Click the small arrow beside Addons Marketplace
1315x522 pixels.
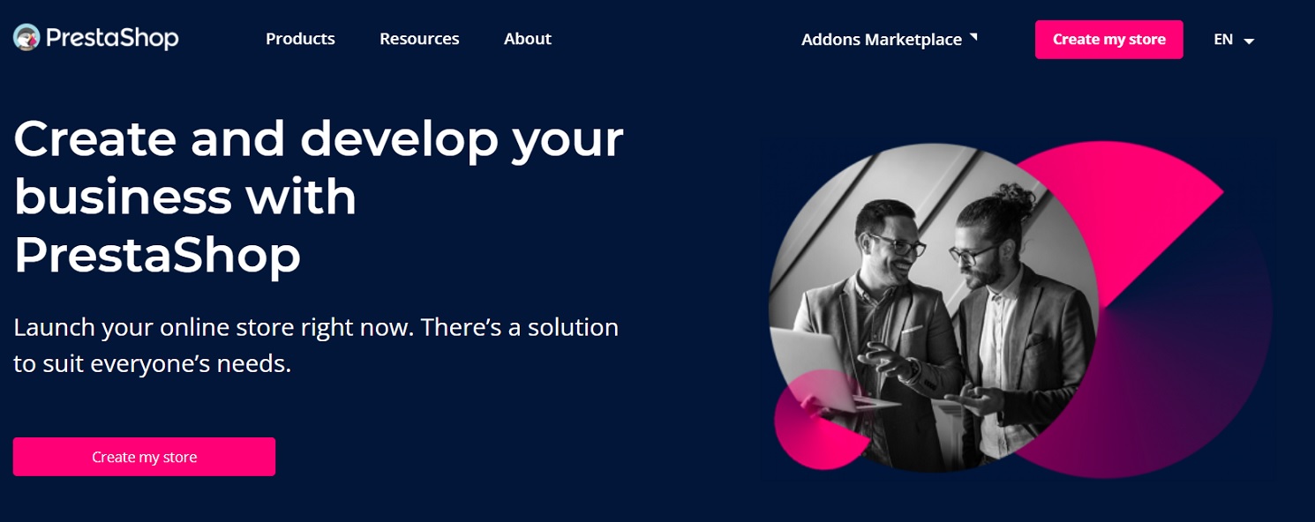tap(973, 37)
